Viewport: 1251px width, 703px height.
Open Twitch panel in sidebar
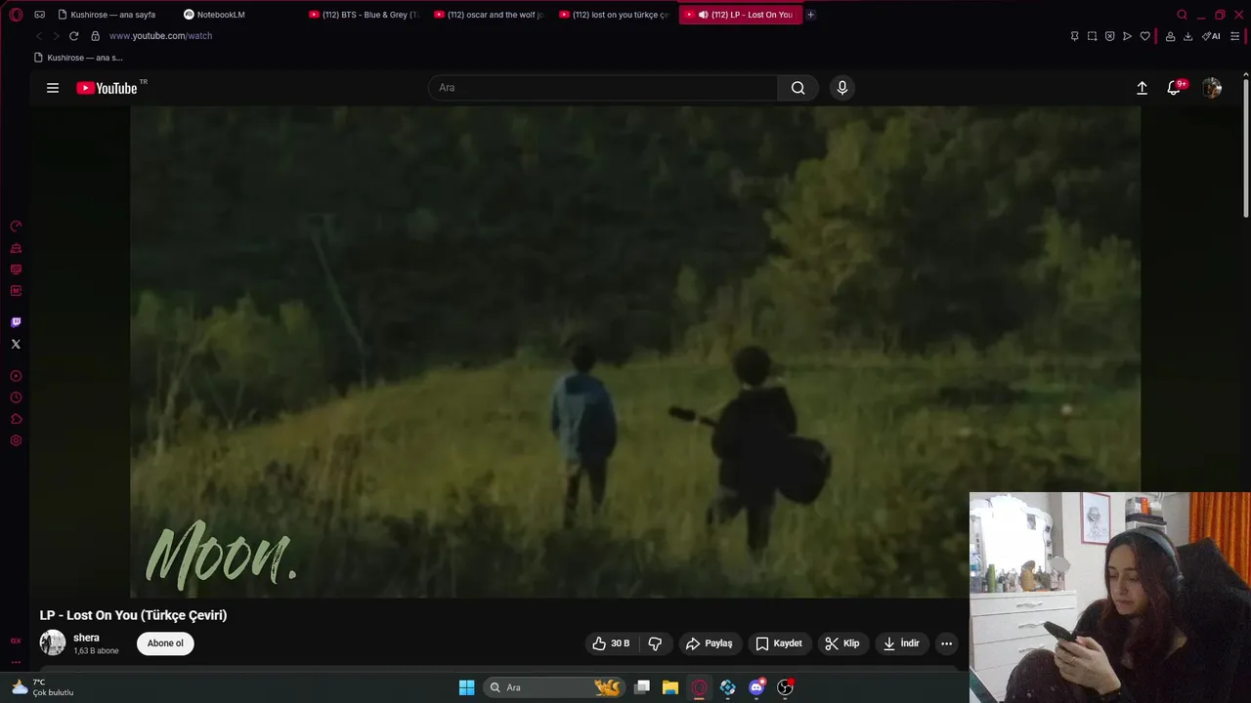coord(16,322)
